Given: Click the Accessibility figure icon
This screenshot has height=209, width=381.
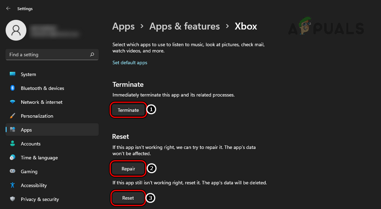Looking at the screenshot, I should tap(13, 185).
